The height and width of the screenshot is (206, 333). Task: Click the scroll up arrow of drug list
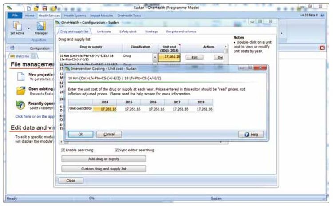(226, 46)
